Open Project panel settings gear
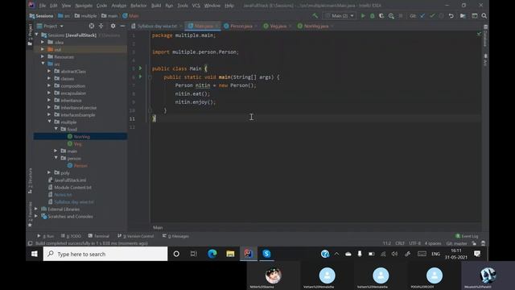Viewport: 515px width, 290px height. pos(113,26)
